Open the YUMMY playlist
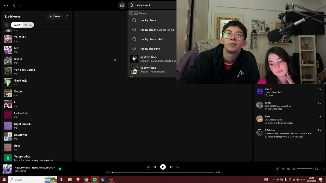 [37, 39]
